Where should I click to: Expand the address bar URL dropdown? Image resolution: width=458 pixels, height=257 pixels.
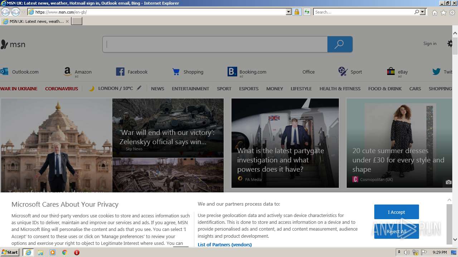(289, 12)
